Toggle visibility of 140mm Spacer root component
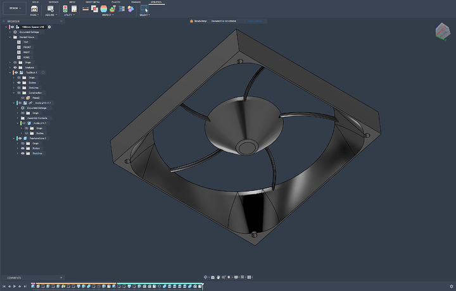Screen dimensions: 456x291 [13, 27]
